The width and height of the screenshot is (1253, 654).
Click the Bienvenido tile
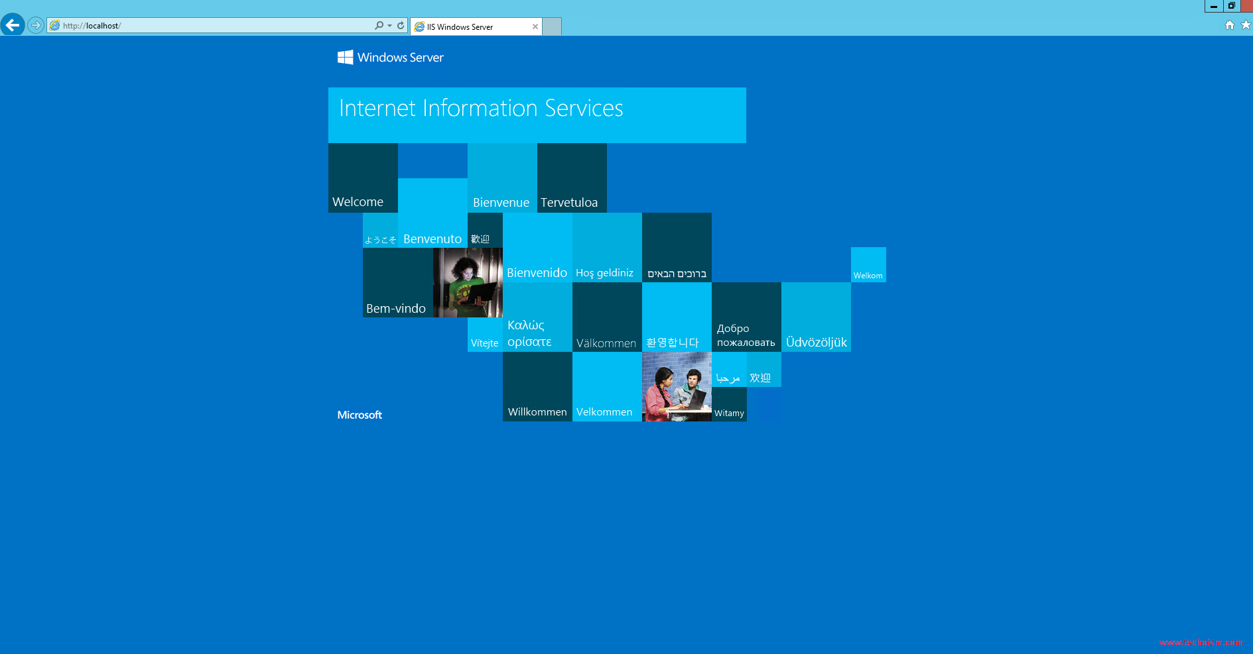click(x=537, y=247)
